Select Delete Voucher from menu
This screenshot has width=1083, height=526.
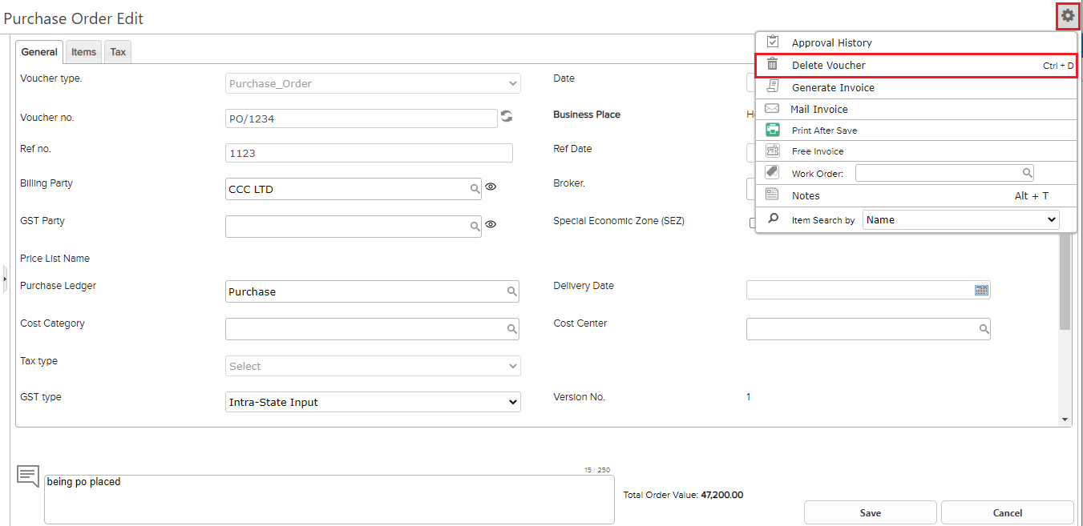pos(829,66)
